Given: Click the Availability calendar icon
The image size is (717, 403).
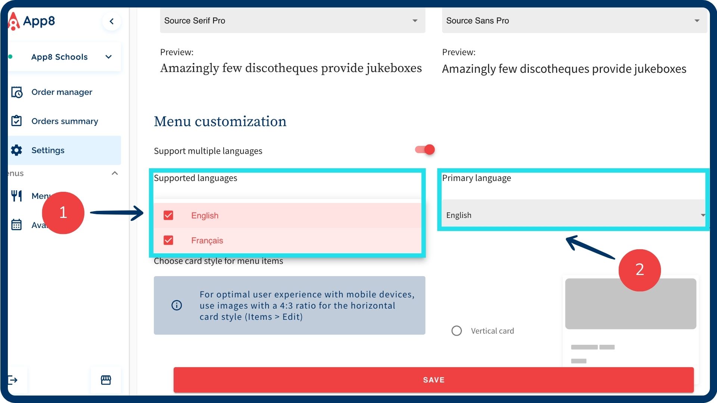Looking at the screenshot, I should 16,225.
